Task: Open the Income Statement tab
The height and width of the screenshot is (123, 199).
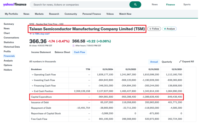Action: pos(41,52)
